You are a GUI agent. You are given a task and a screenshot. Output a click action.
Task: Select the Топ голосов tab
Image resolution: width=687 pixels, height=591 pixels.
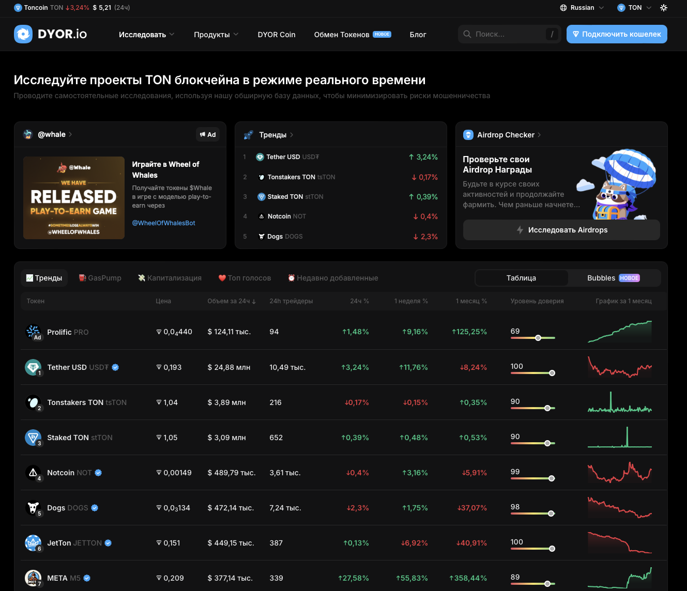[x=245, y=278]
